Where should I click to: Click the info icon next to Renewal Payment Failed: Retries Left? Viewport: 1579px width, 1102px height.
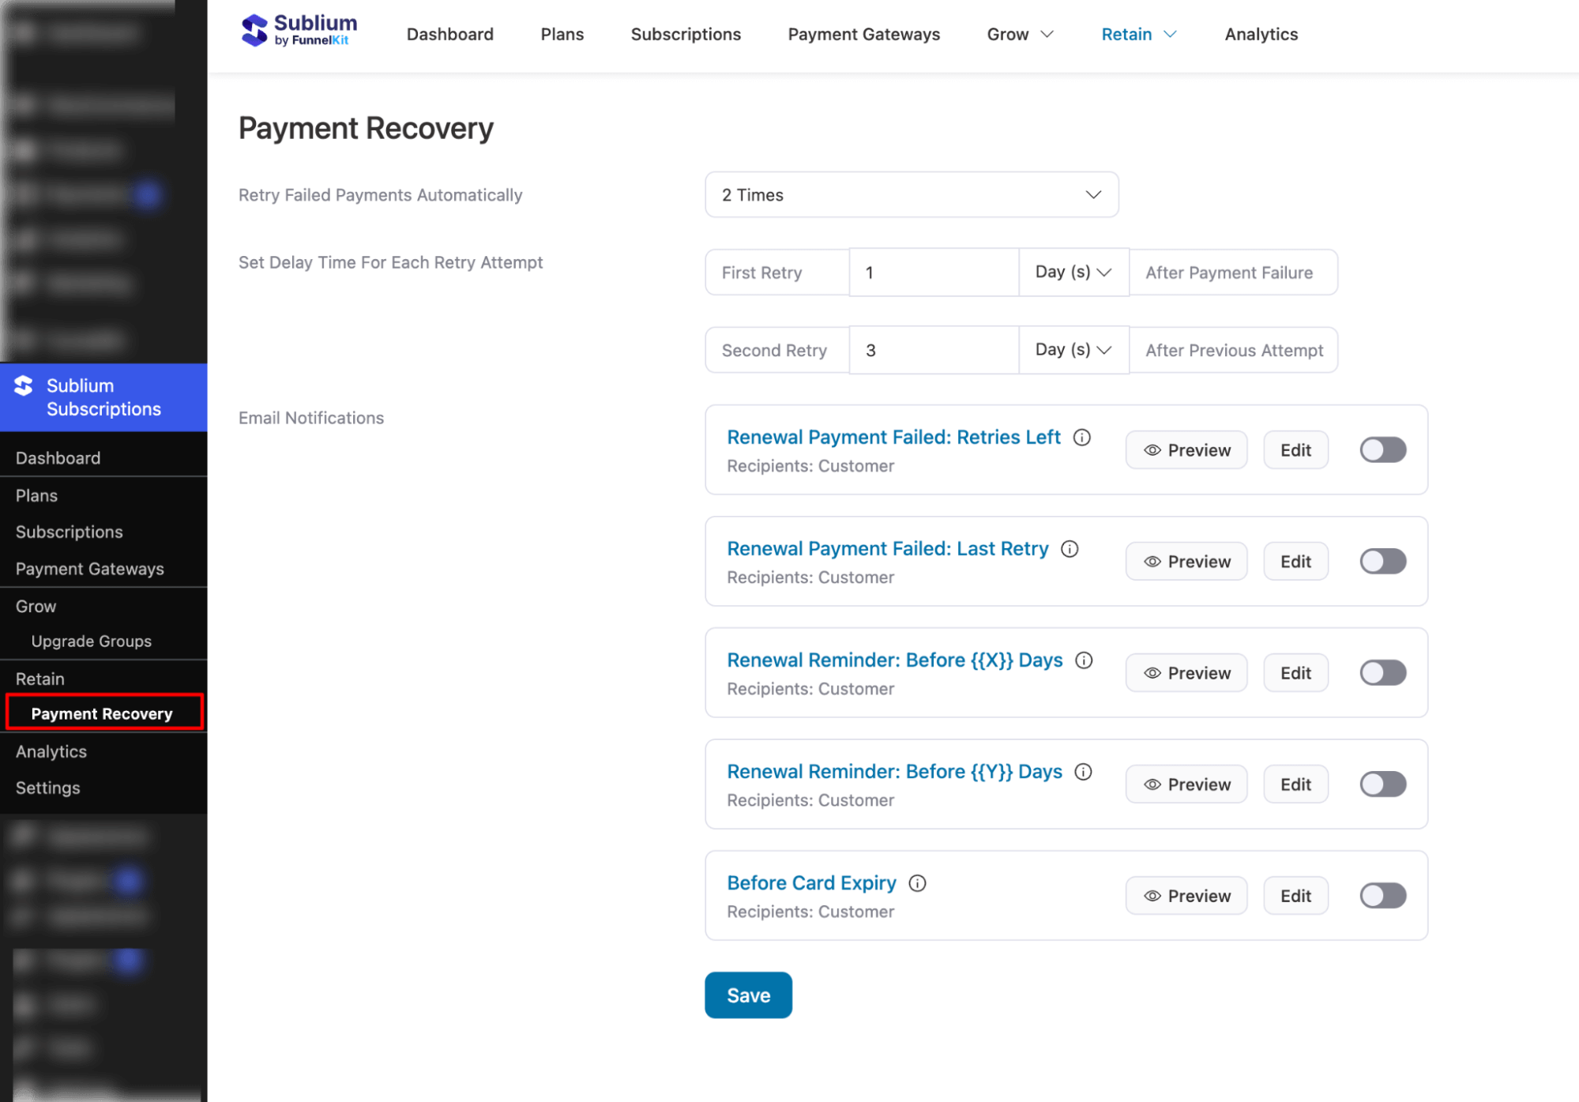[1081, 437]
